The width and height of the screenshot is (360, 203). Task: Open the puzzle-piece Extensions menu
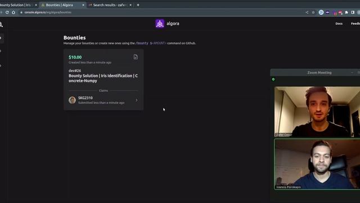click(346, 12)
